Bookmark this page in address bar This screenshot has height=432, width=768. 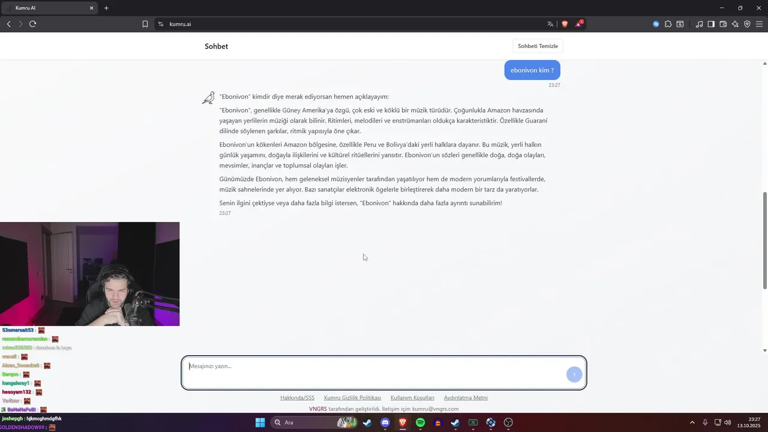coord(145,24)
